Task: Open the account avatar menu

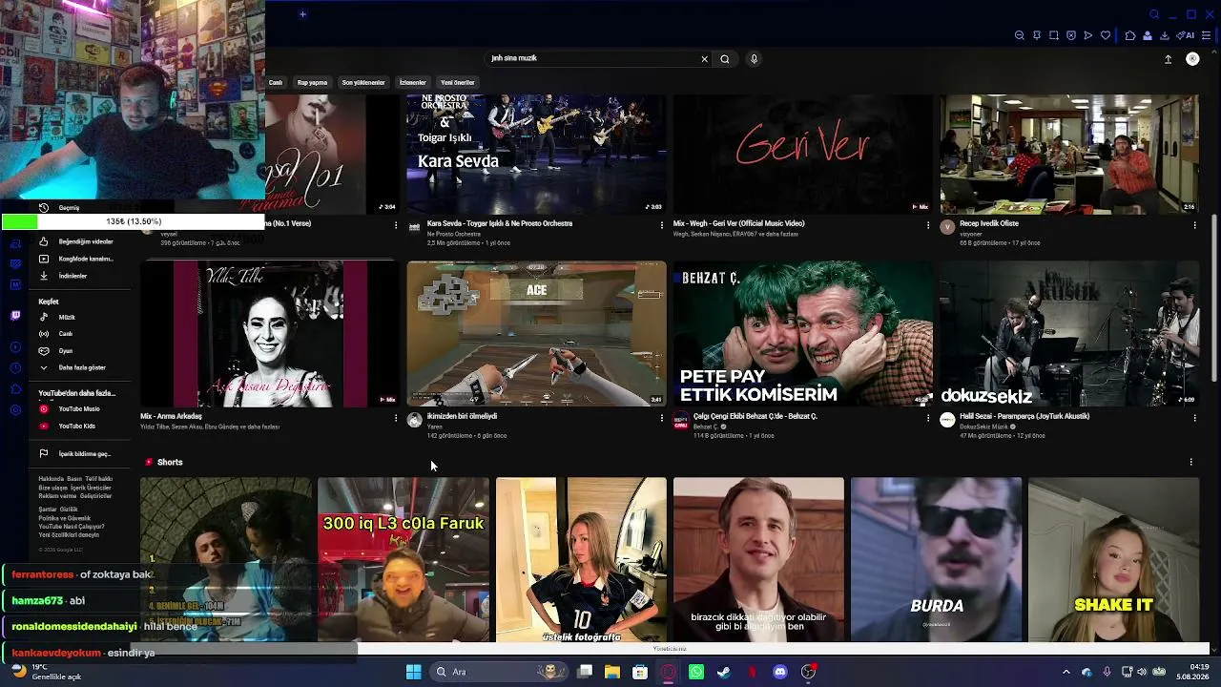Action: click(1192, 59)
